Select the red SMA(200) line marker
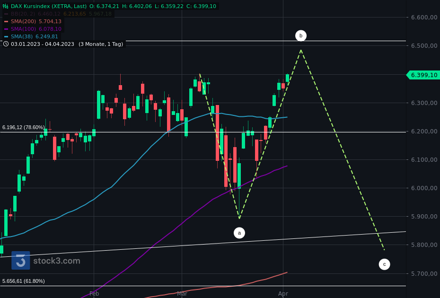The width and height of the screenshot is (440, 298). pyautogui.click(x=7, y=21)
